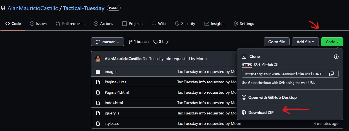Click the file icon beside style.css

click(98, 124)
